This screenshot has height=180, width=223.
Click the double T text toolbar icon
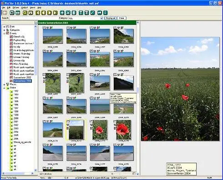coord(86,13)
